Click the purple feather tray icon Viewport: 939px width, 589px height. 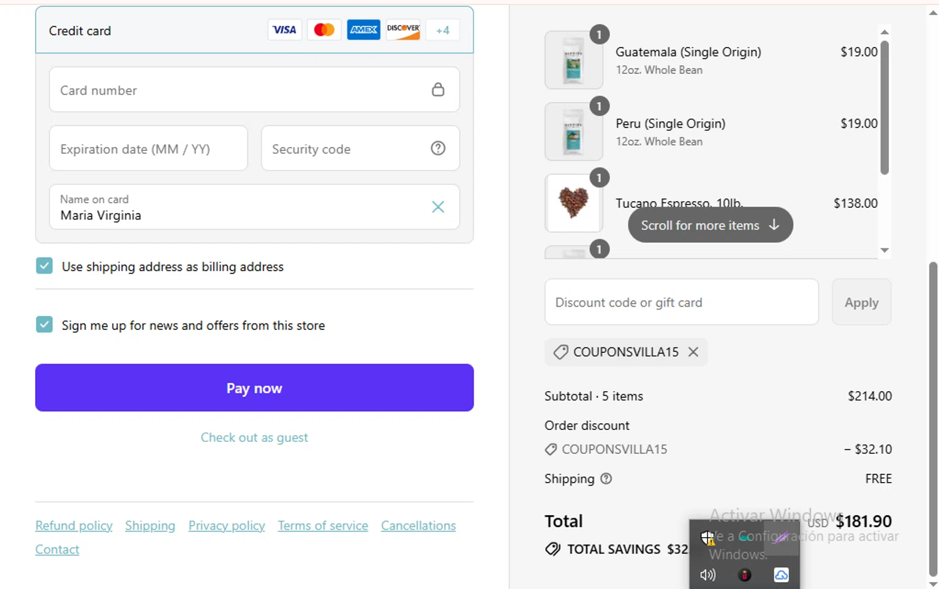pyautogui.click(x=781, y=538)
